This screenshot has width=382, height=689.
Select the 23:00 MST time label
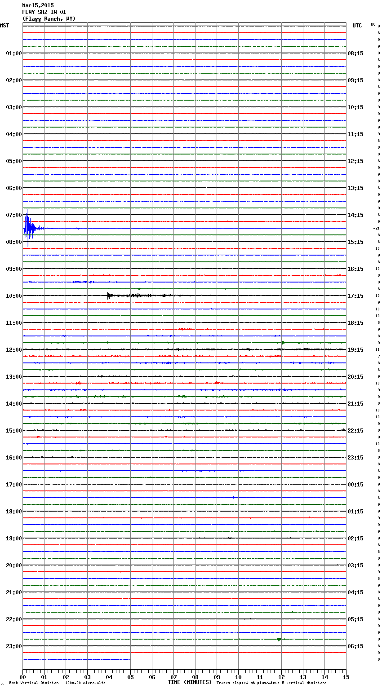(x=13, y=646)
